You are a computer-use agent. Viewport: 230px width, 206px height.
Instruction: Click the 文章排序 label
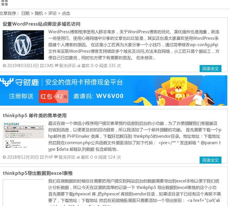(9, 13)
